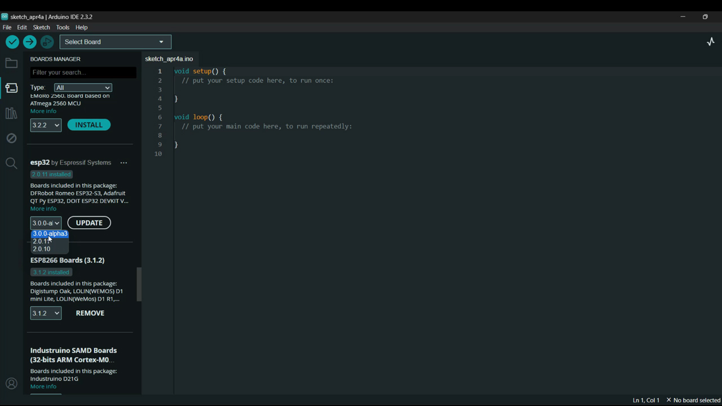Screen dimensions: 722x406
Task: Click the main code comment line
Action: [267, 126]
